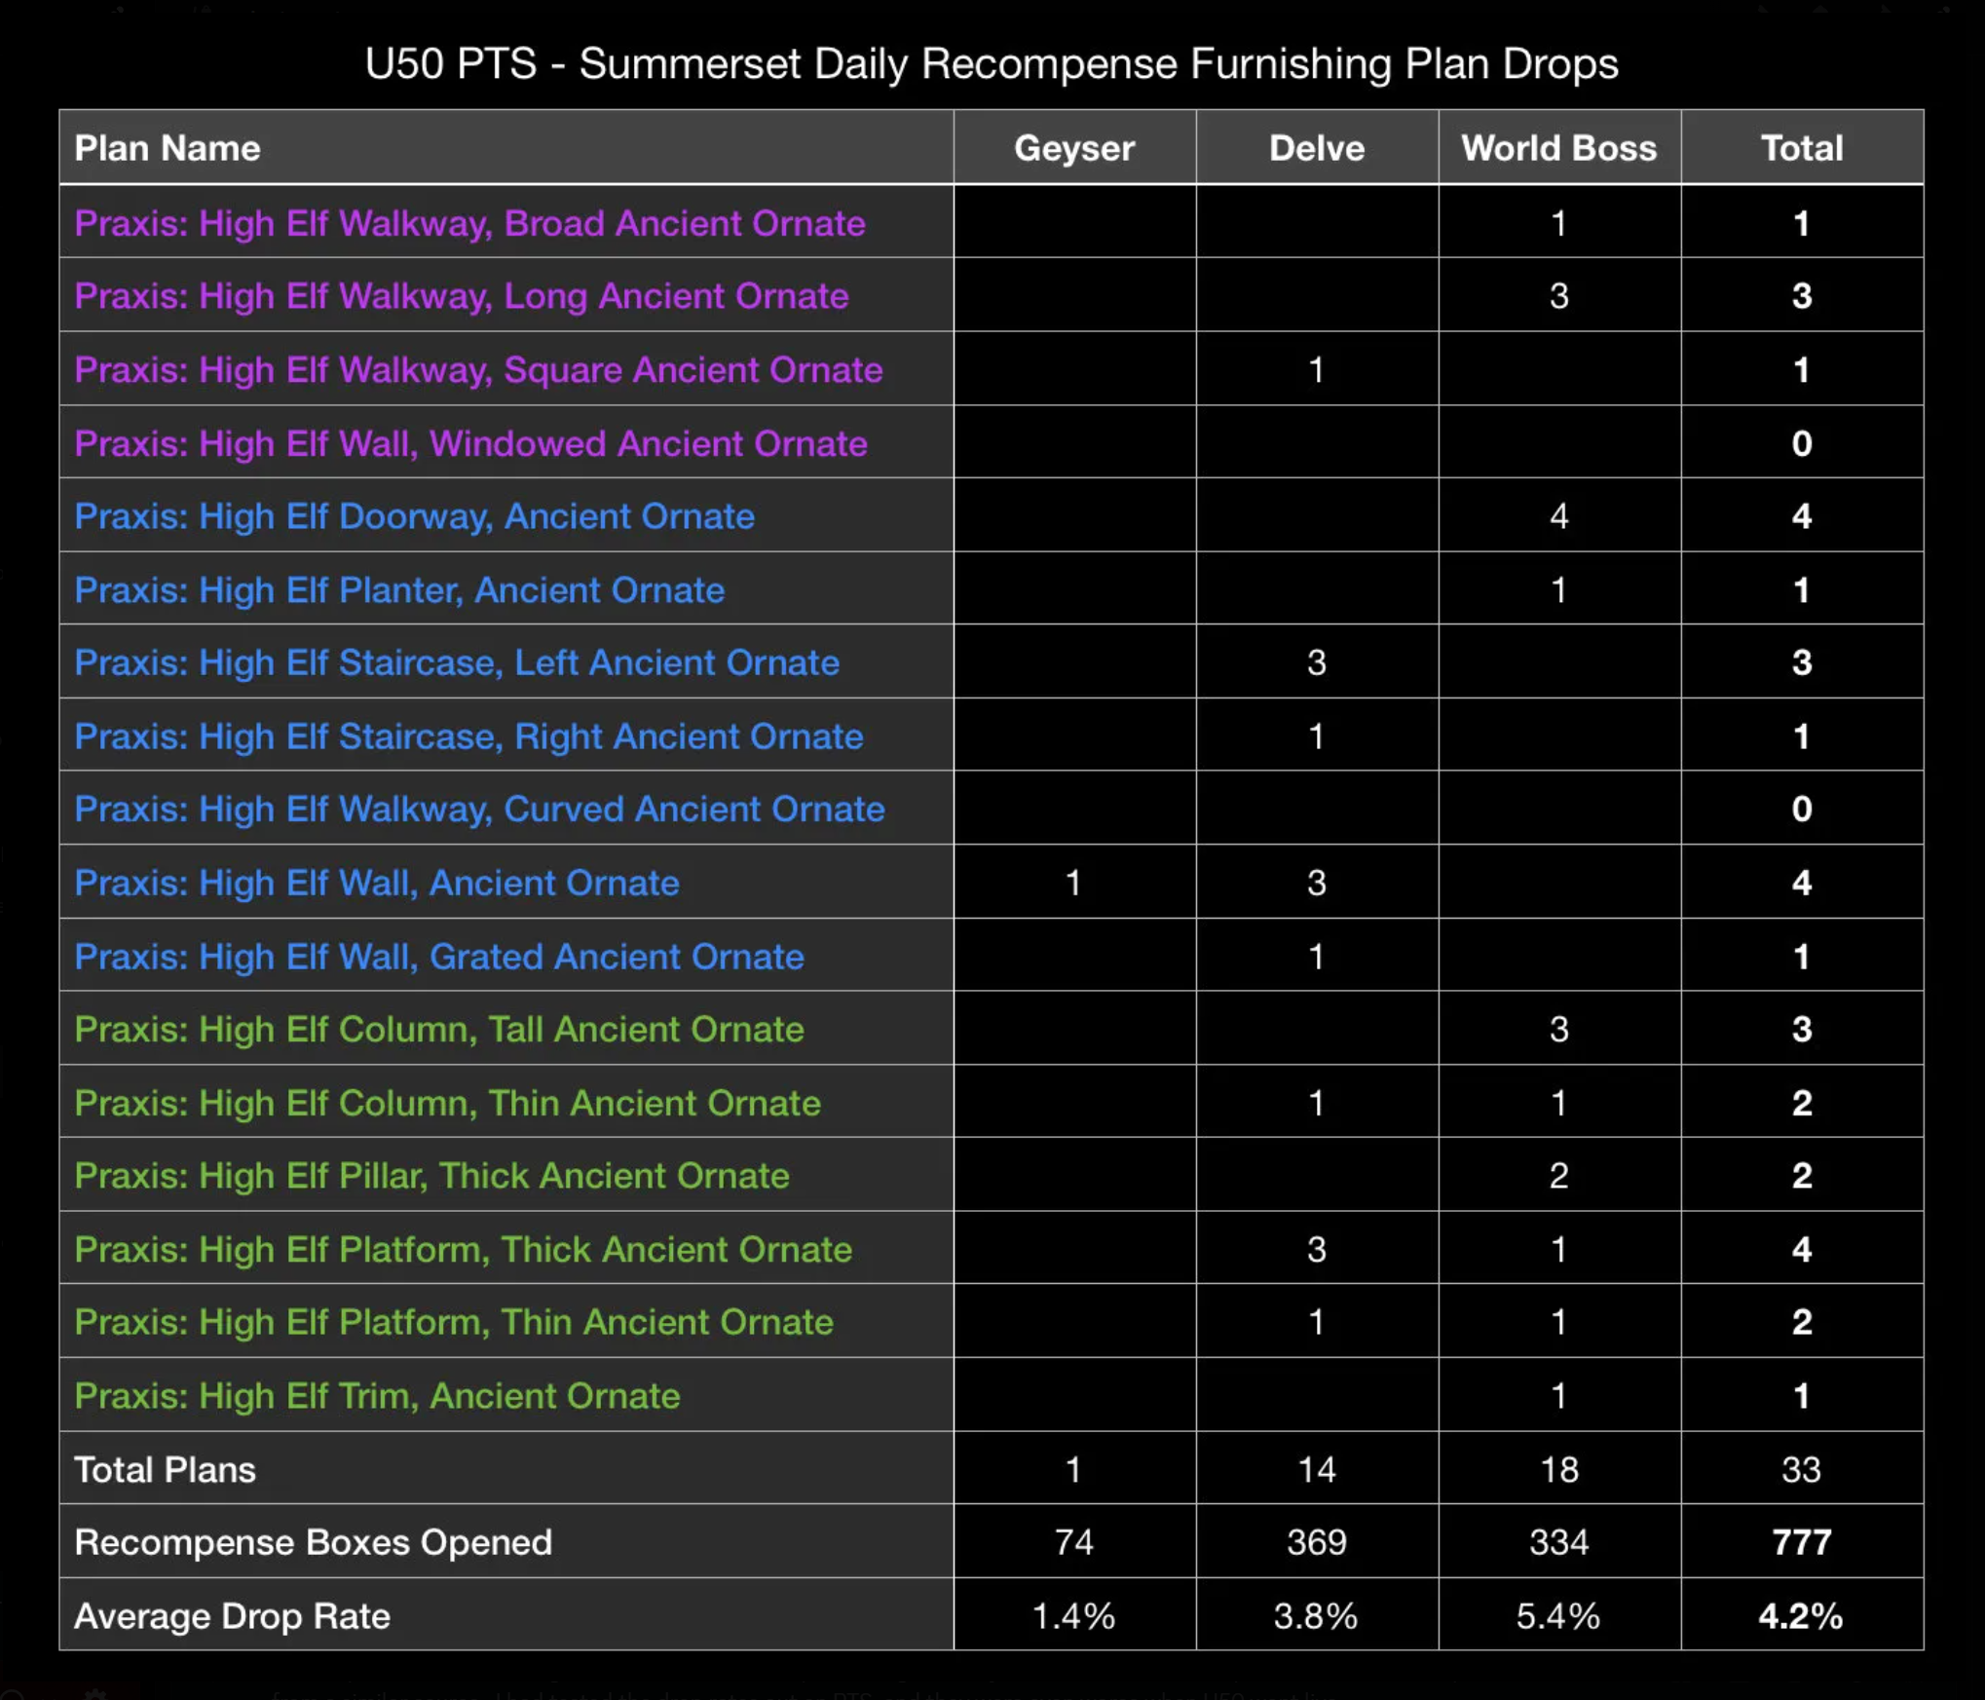
Task: Click Praxis: High Elf Walkway, Long Ancient Ornate
Action: [x=462, y=295]
